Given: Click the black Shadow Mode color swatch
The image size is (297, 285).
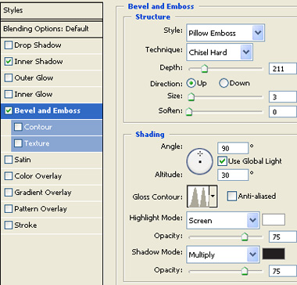Looking at the screenshot, I should point(274,254).
